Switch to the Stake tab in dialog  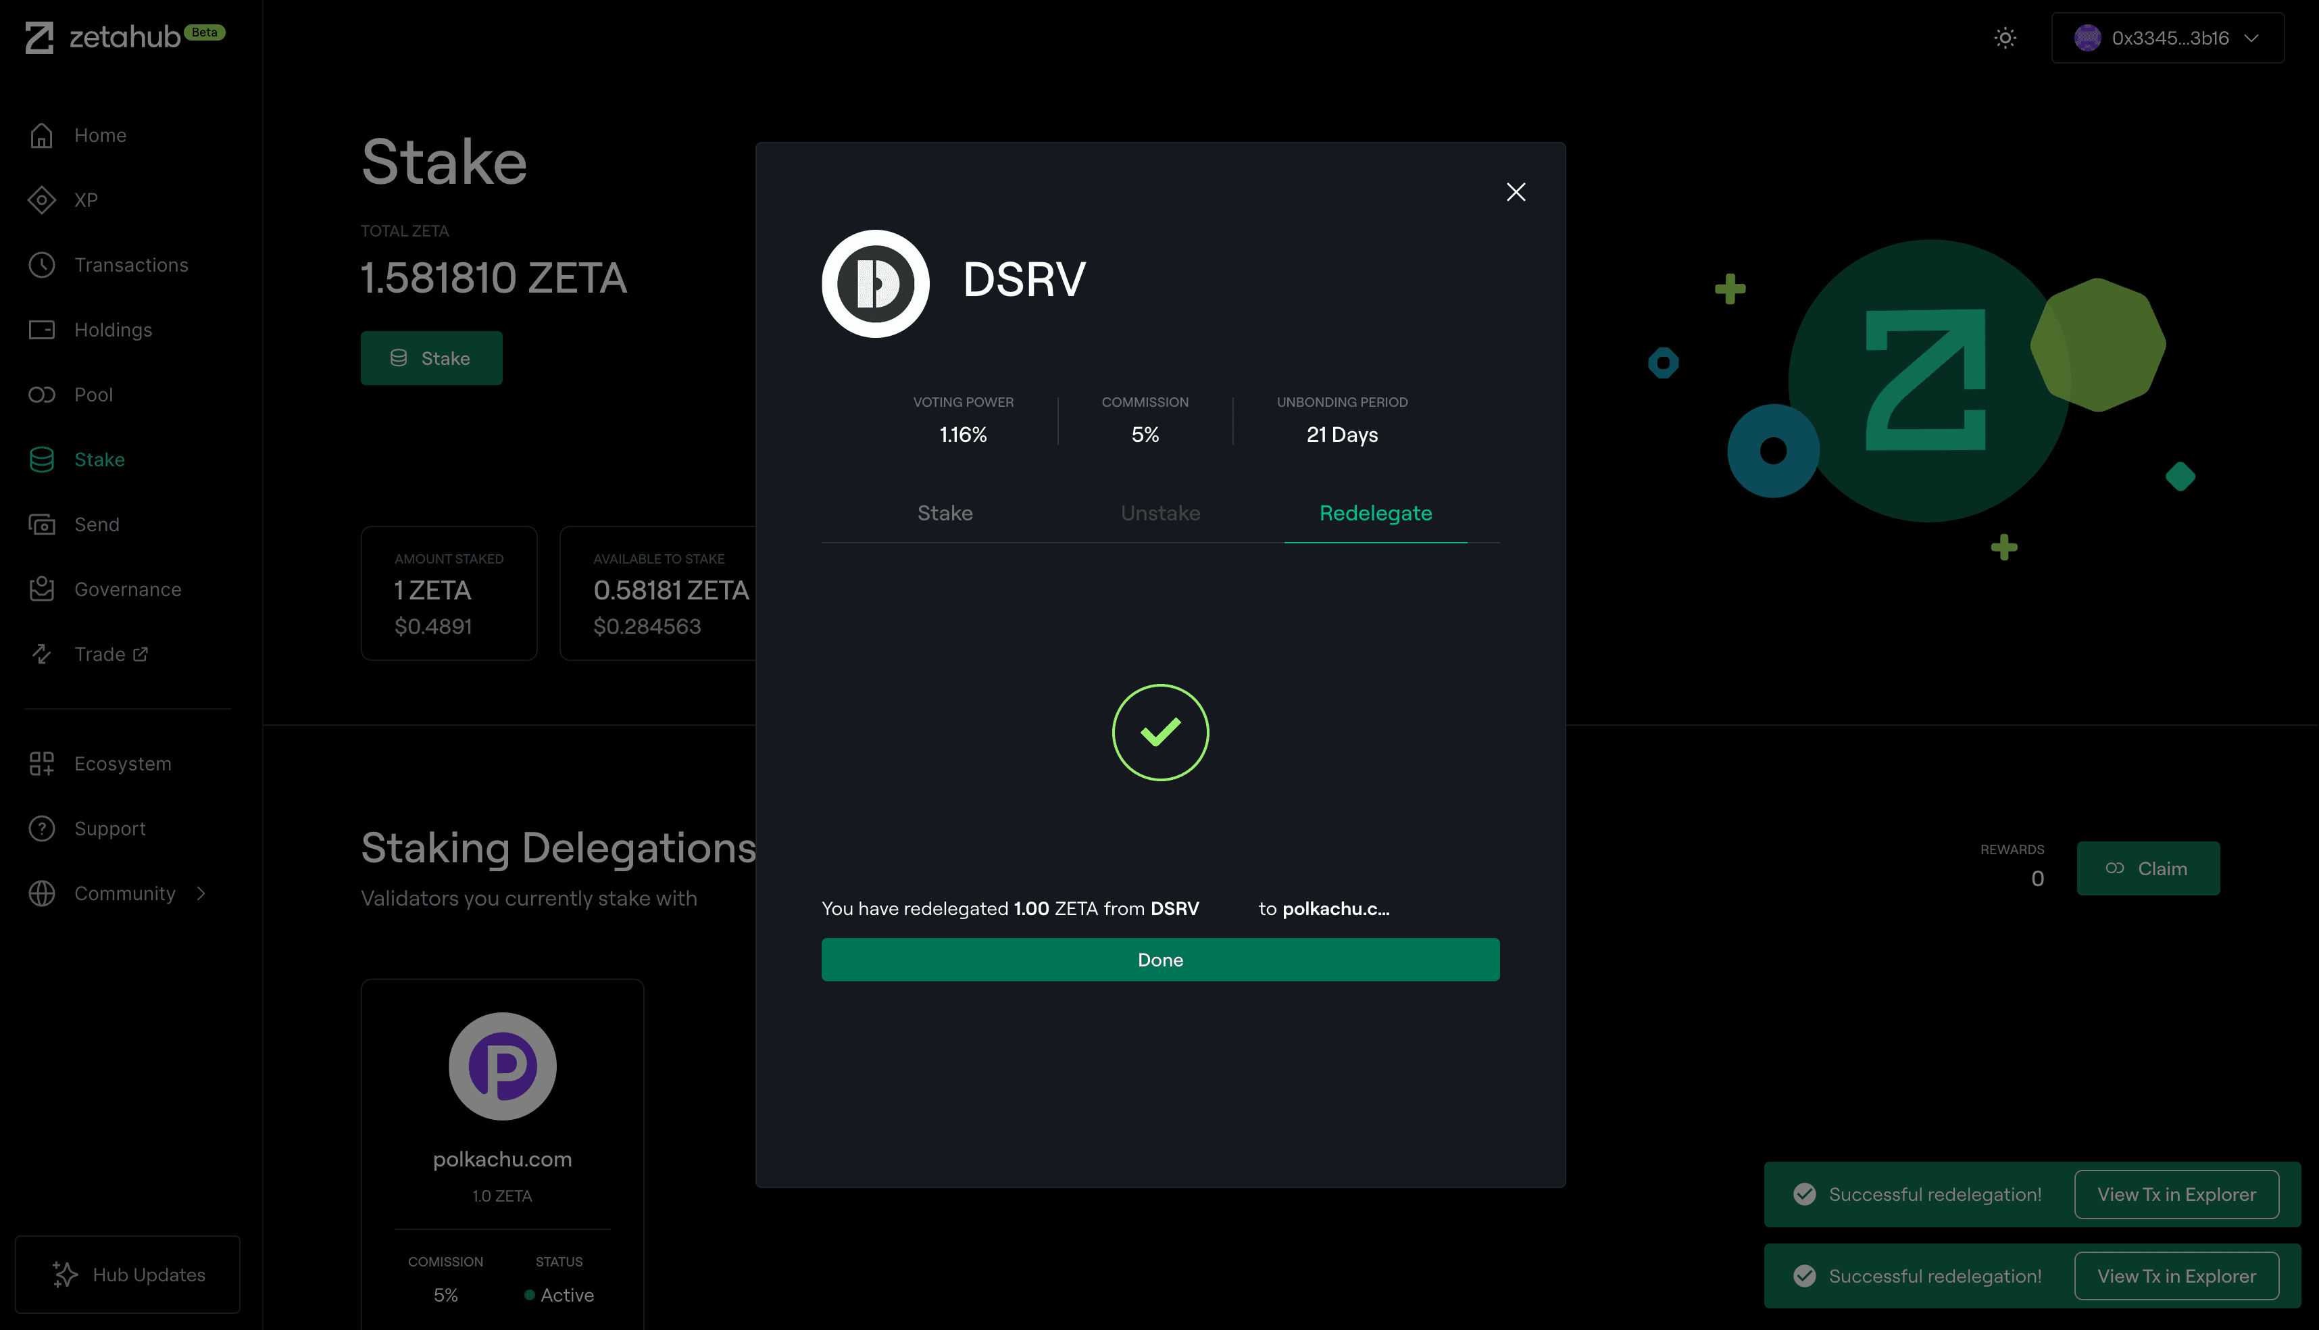[945, 514]
